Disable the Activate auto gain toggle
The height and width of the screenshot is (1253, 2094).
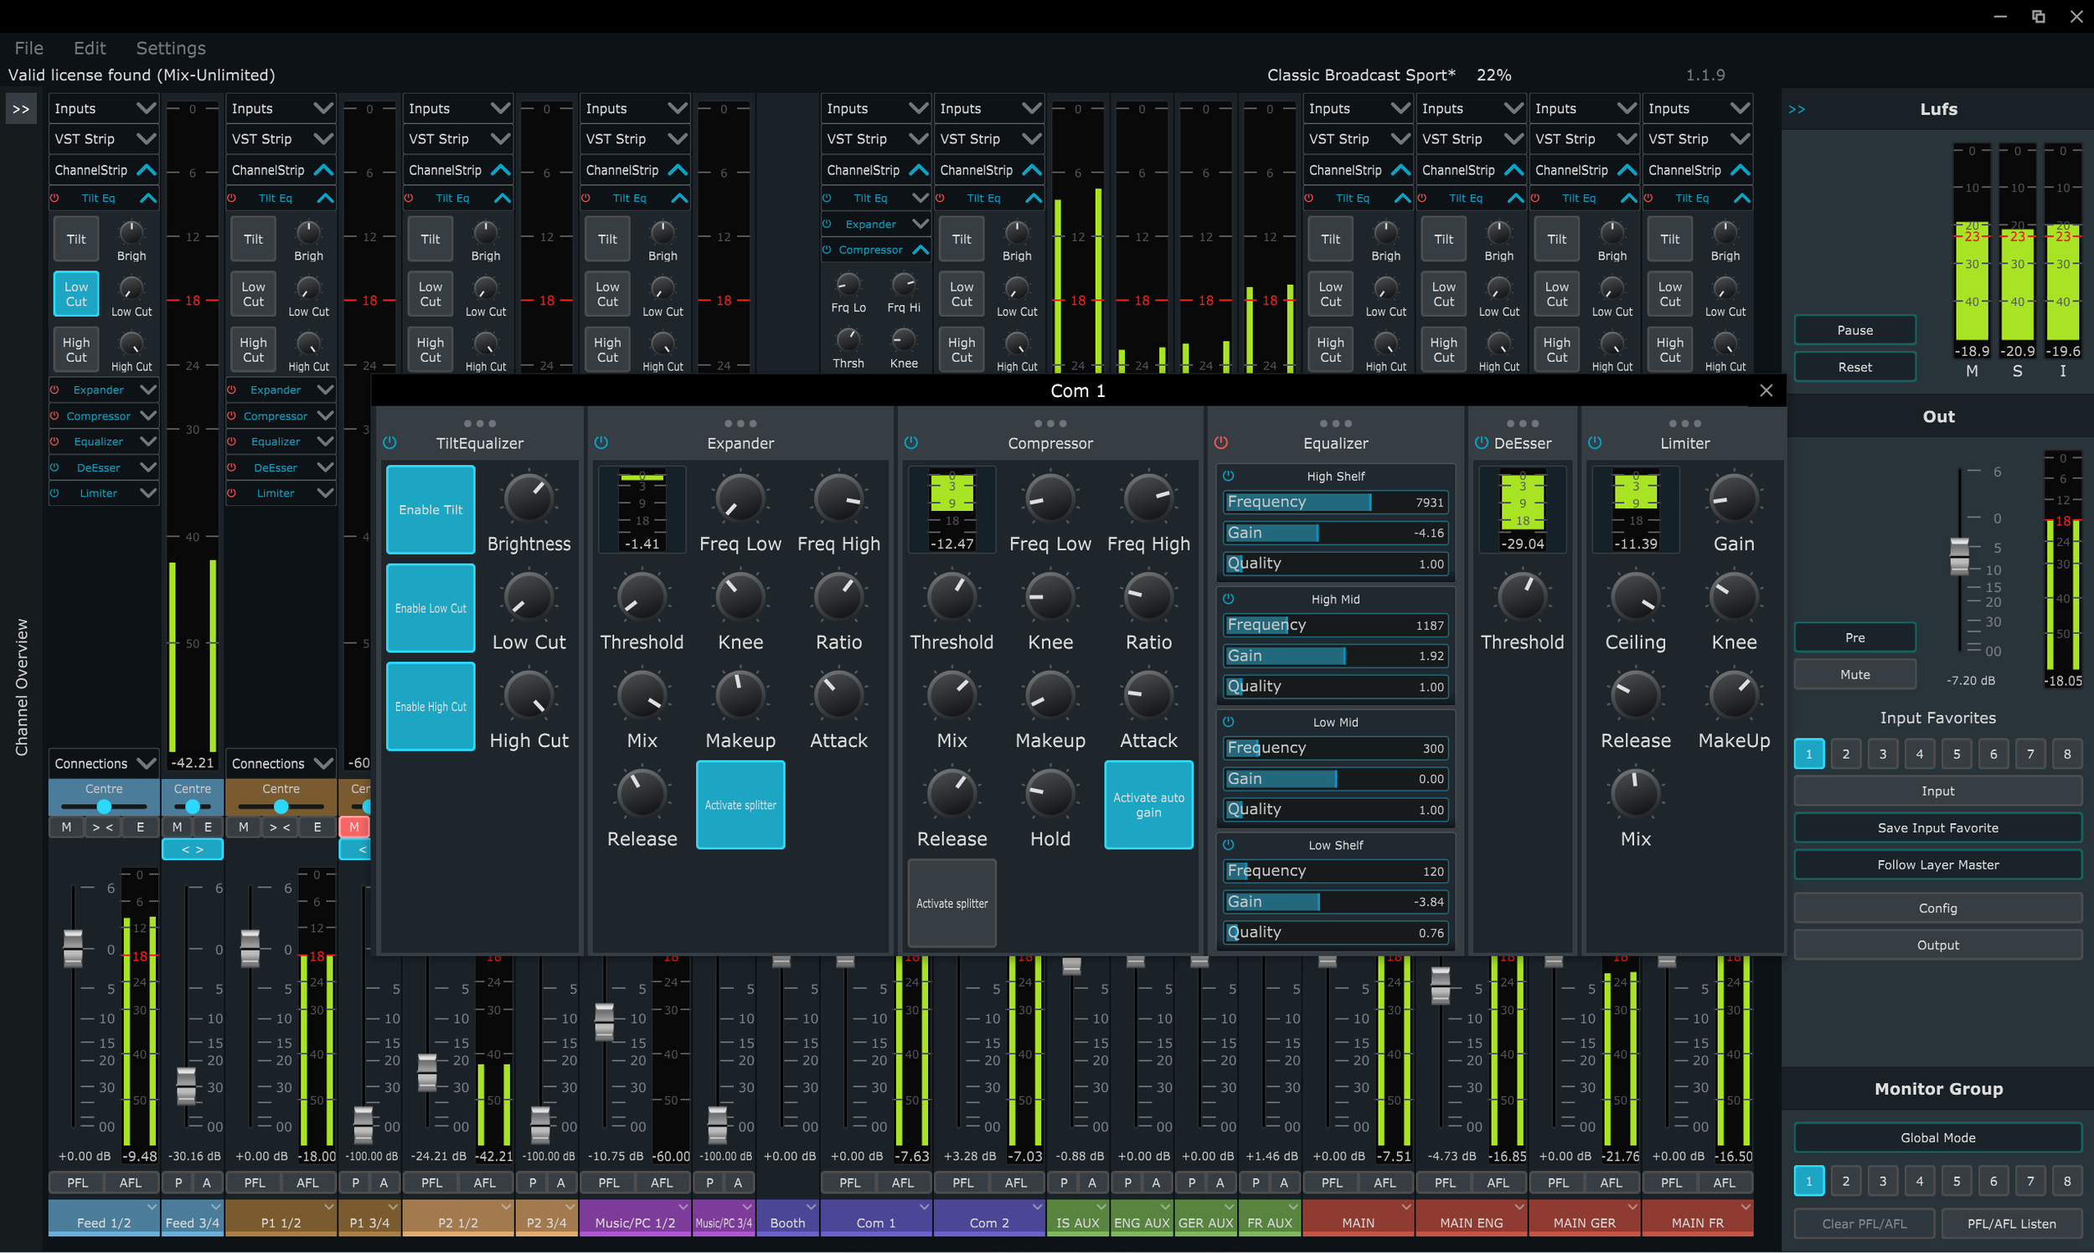pos(1148,805)
